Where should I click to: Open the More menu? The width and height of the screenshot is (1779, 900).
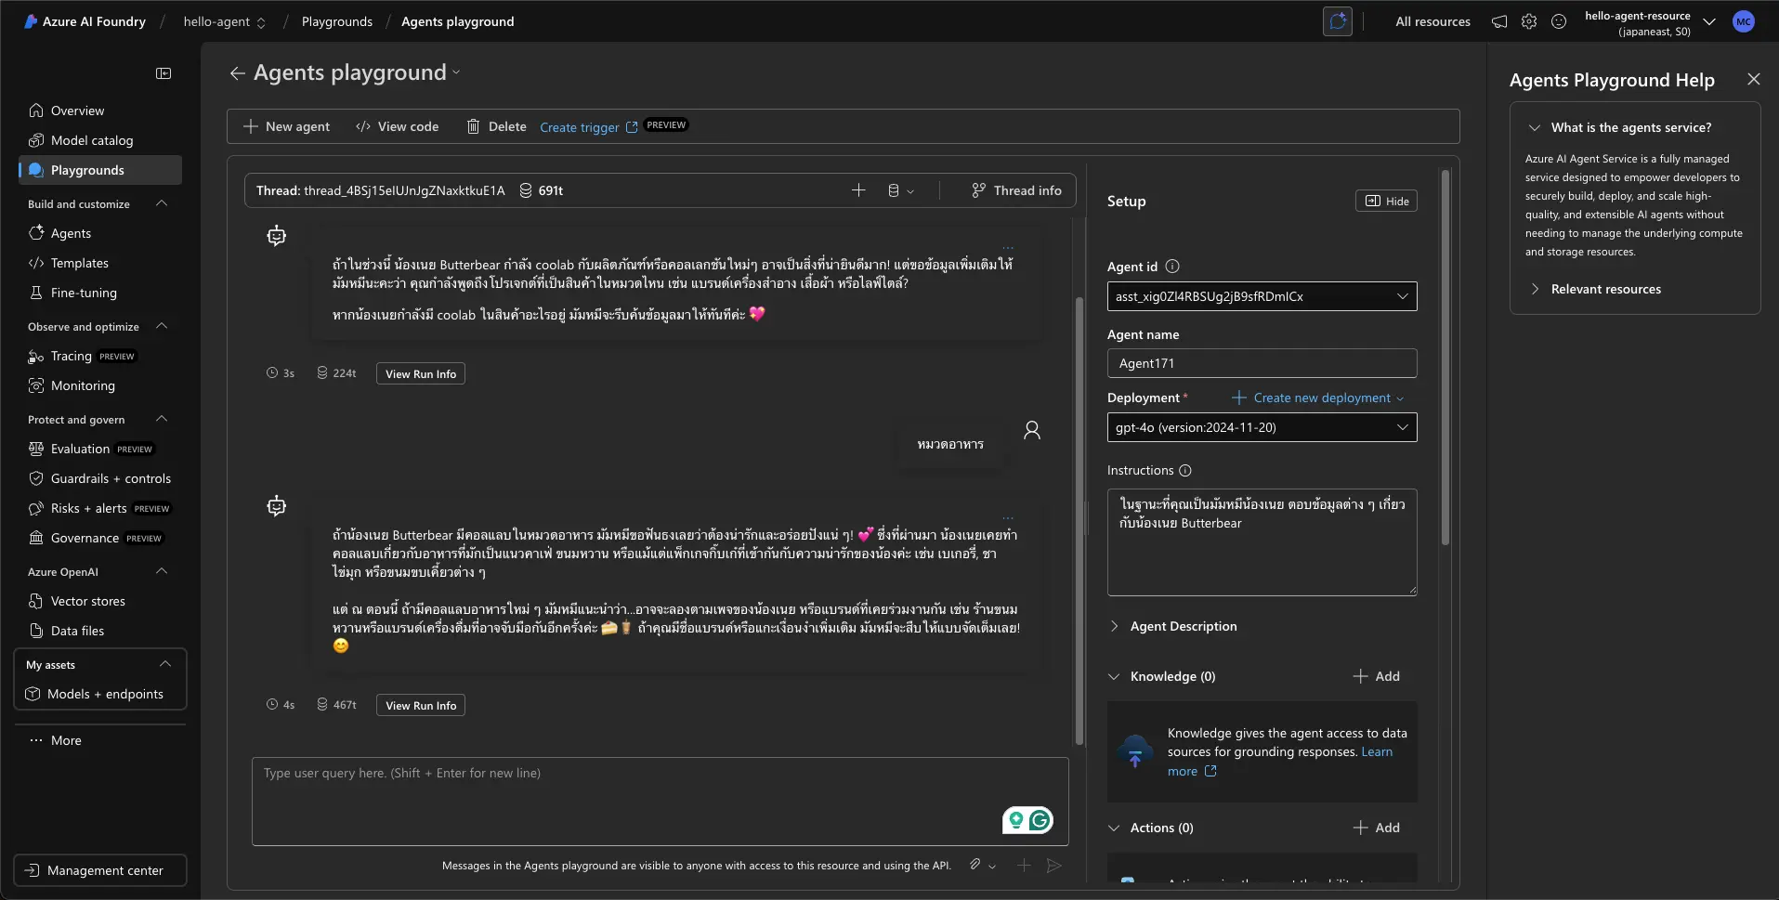pos(56,740)
